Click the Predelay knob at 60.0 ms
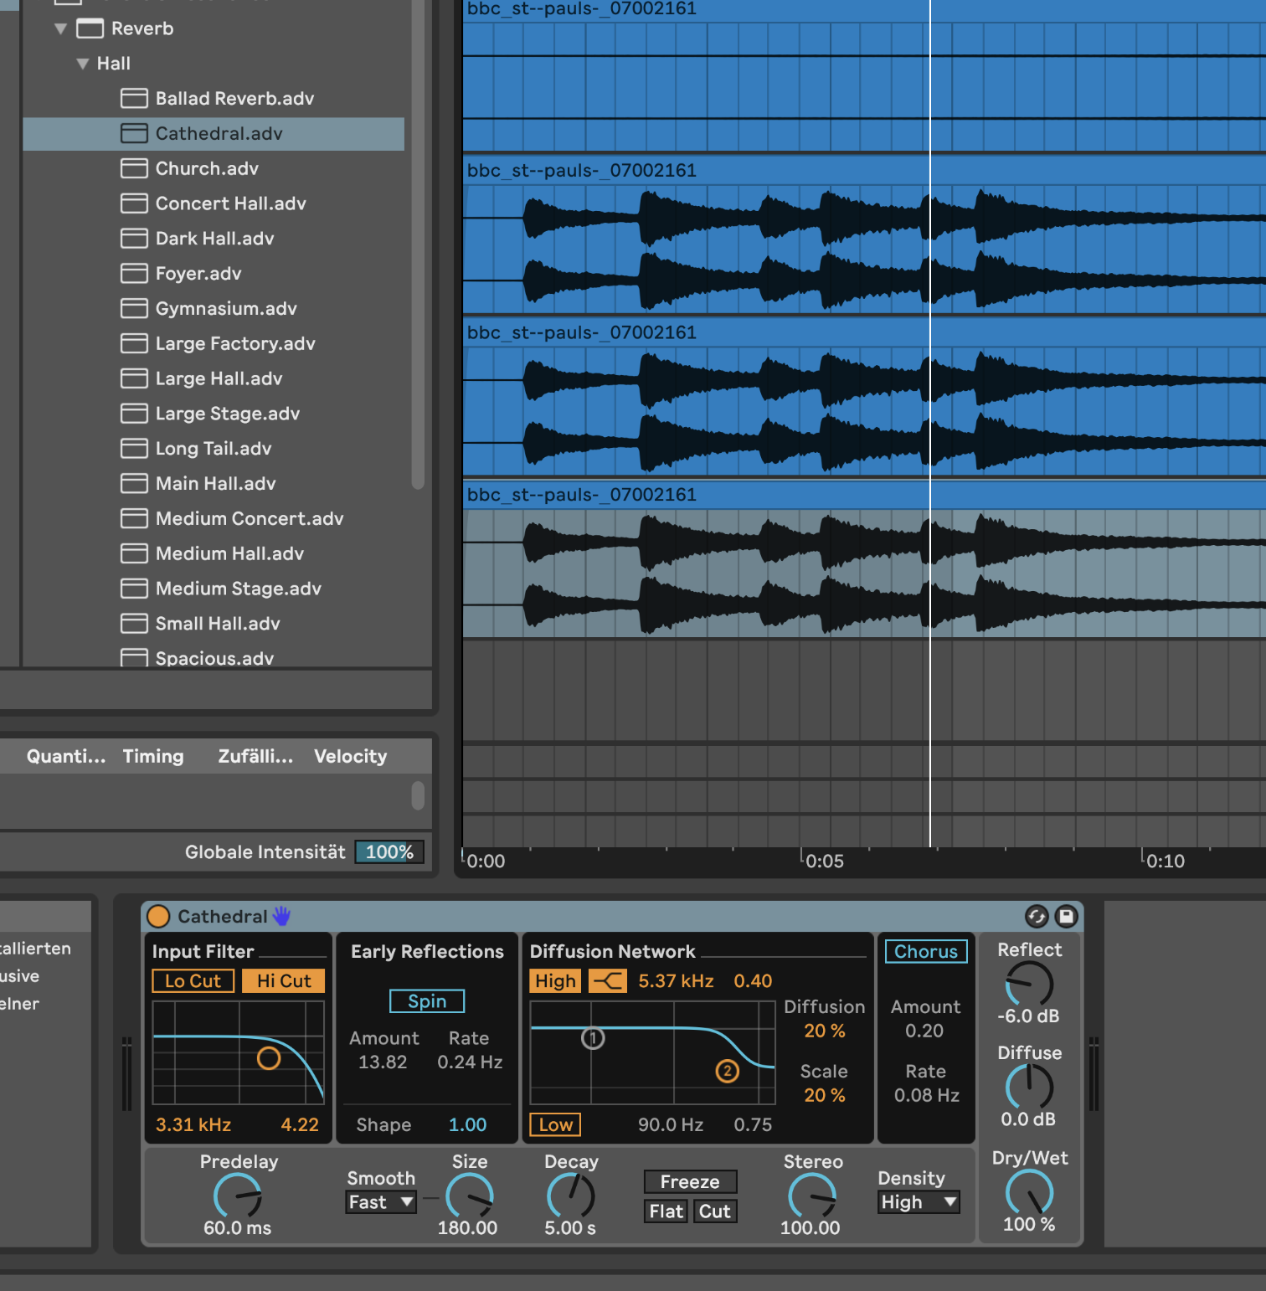Viewport: 1266px width, 1291px height. point(238,1196)
